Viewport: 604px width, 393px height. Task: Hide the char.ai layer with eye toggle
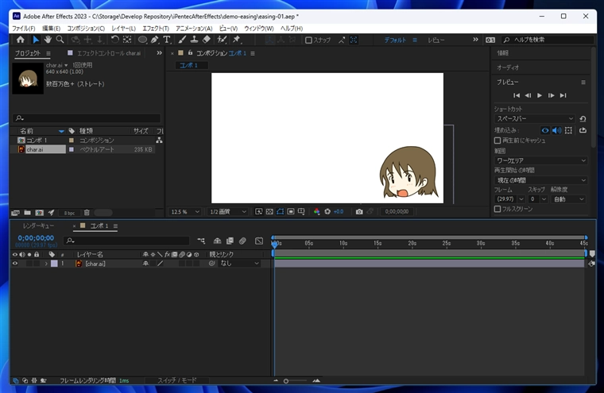pos(15,264)
